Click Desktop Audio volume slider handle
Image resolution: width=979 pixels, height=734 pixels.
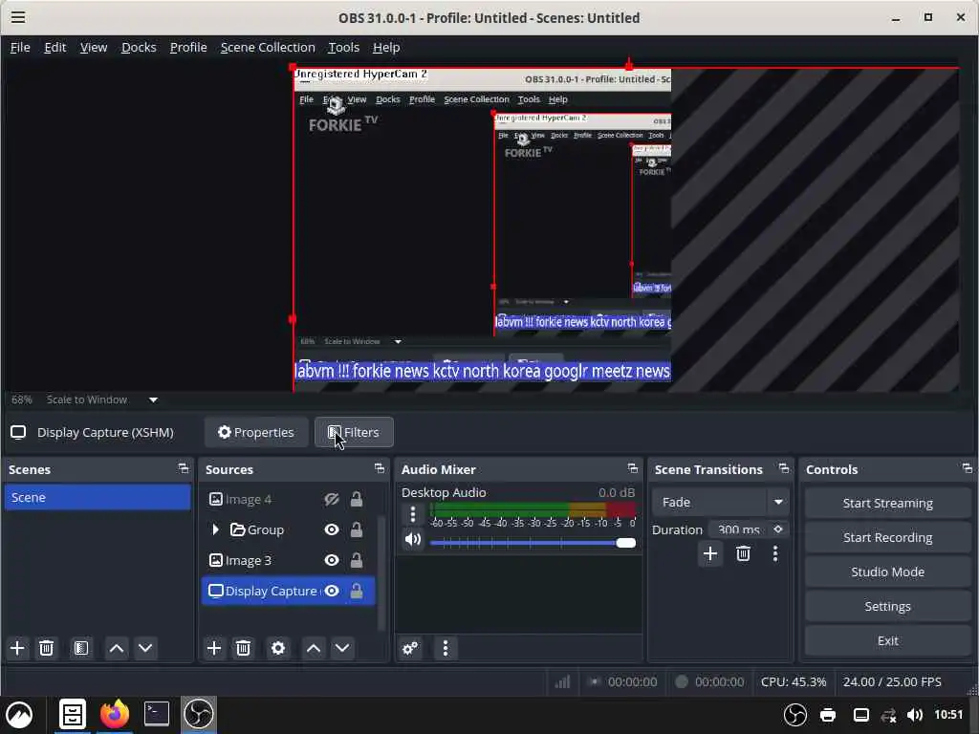(625, 543)
